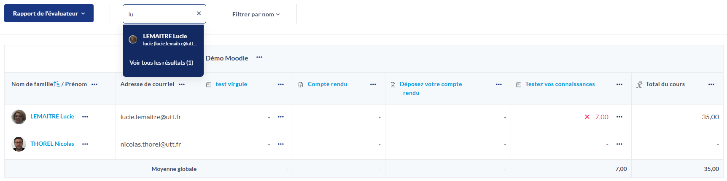Viewport: 727px width, 181px height.
Task: Open the test virgule activity link
Action: coord(232,84)
